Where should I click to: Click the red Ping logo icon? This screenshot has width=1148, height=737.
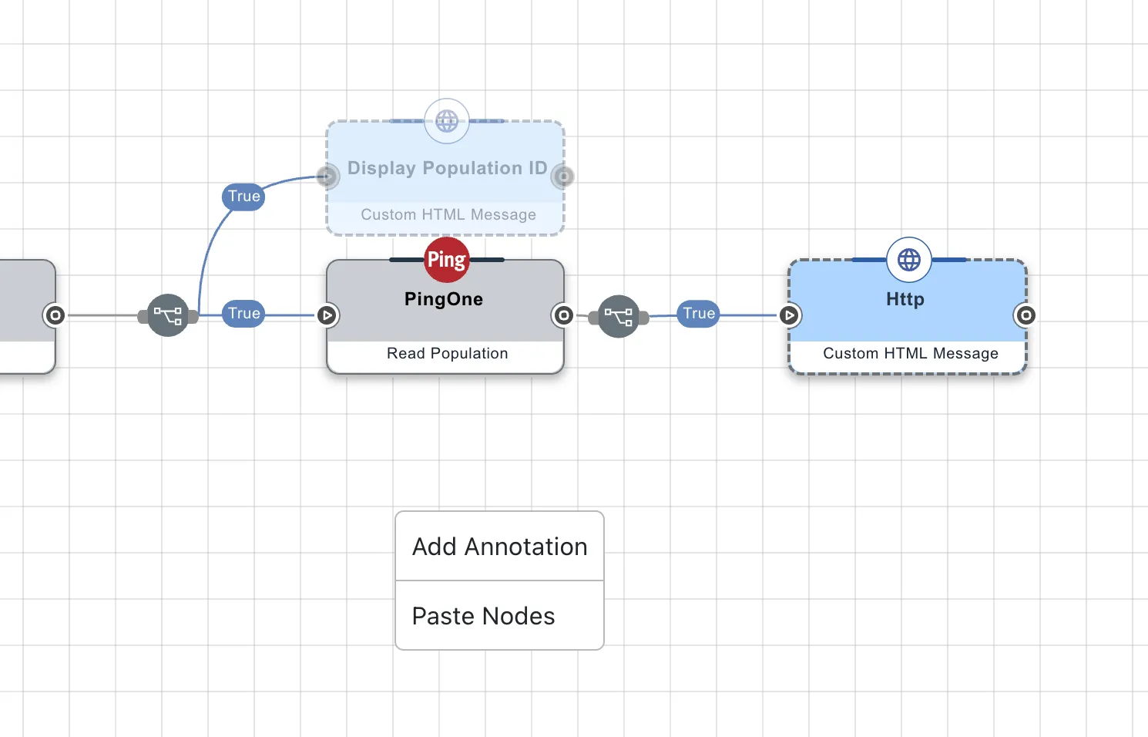click(447, 260)
